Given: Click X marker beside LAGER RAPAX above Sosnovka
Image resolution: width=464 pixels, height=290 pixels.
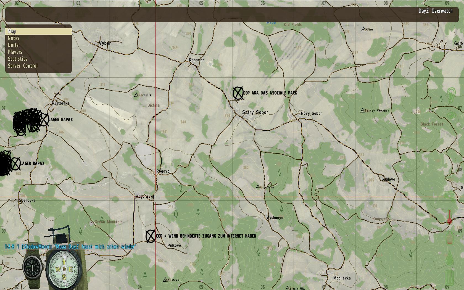Looking at the screenshot, I should [x=16, y=164].
